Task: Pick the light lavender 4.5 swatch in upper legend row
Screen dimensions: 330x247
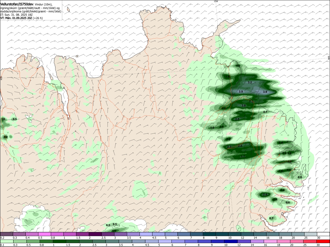Action: (x=159, y=234)
